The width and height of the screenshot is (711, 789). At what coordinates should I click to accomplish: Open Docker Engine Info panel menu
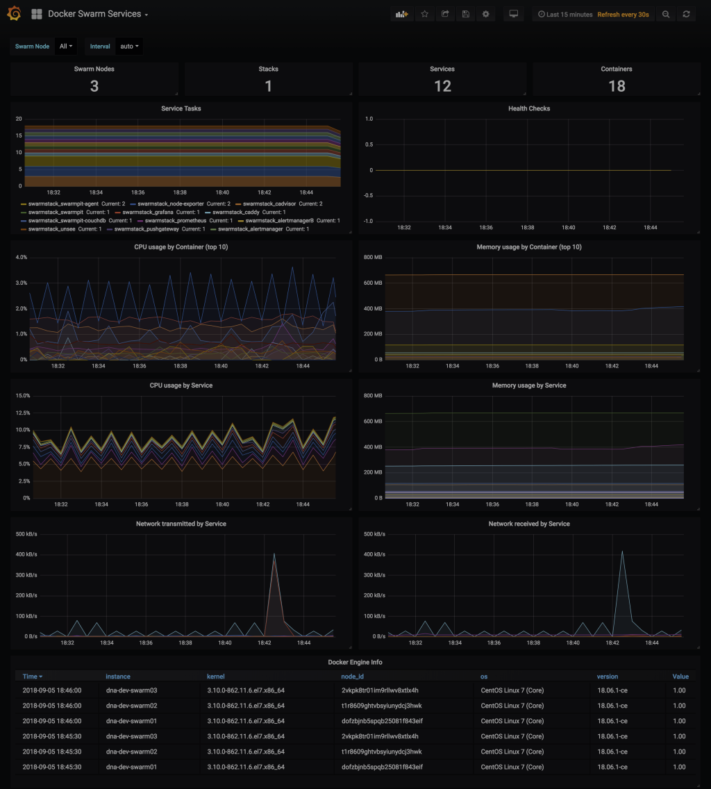pyautogui.click(x=355, y=662)
